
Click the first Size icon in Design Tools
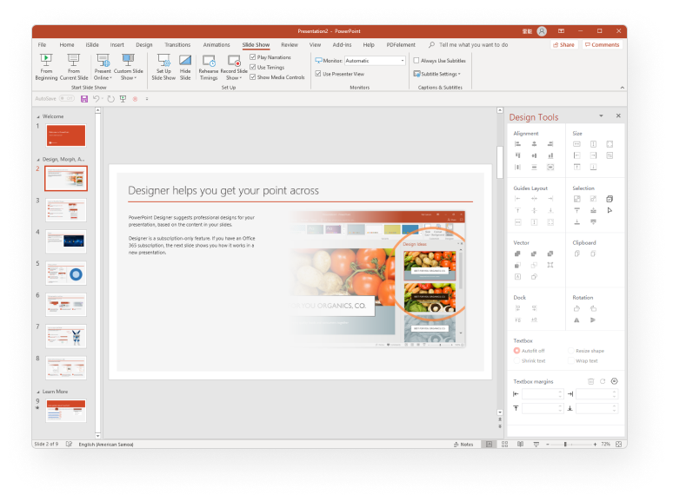(576, 144)
